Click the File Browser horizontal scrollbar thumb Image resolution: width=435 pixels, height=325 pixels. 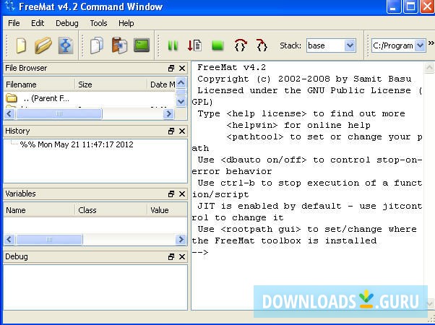[x=59, y=113]
